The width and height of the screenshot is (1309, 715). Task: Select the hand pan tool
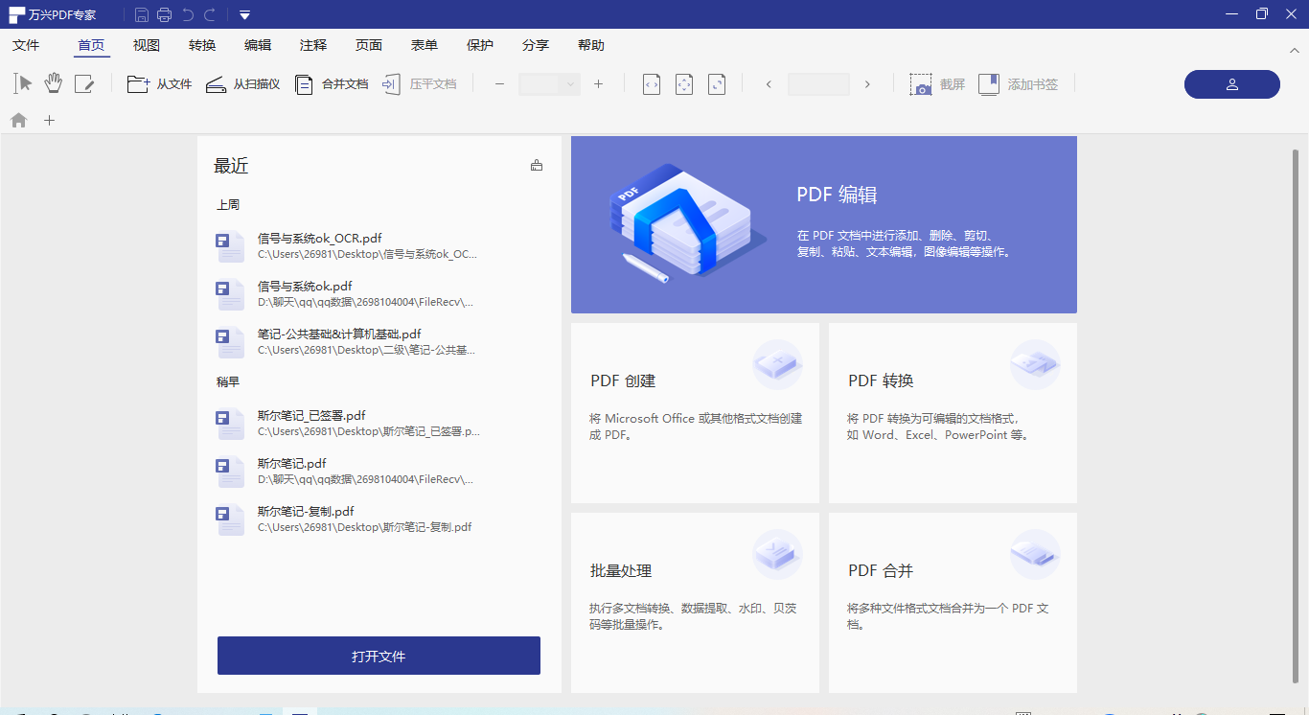[x=54, y=83]
